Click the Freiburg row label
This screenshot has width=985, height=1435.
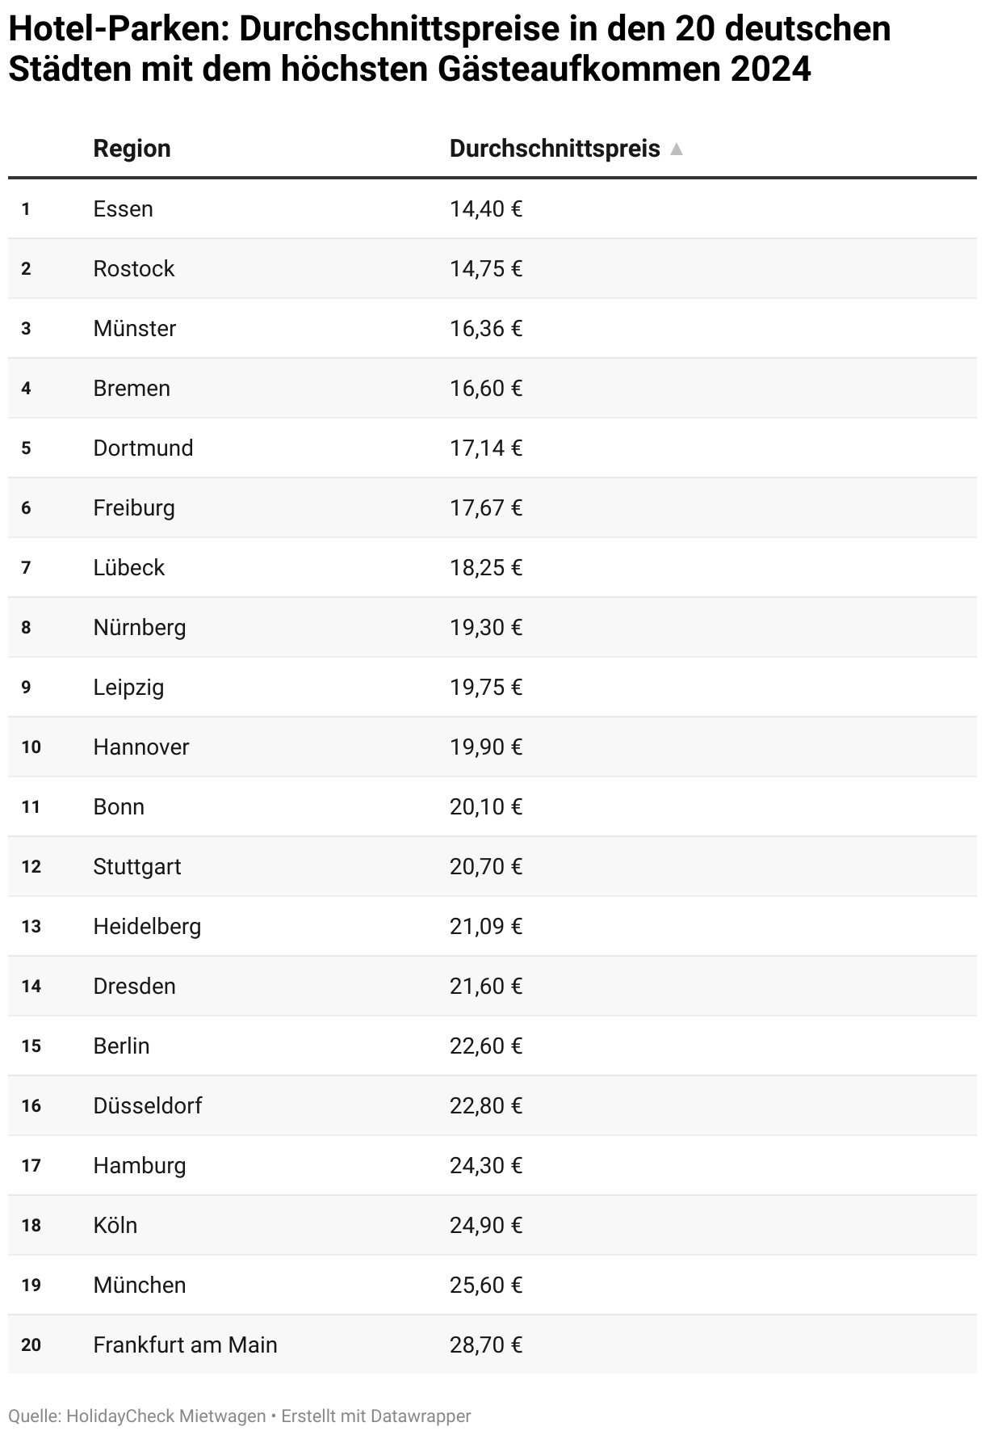coord(134,508)
